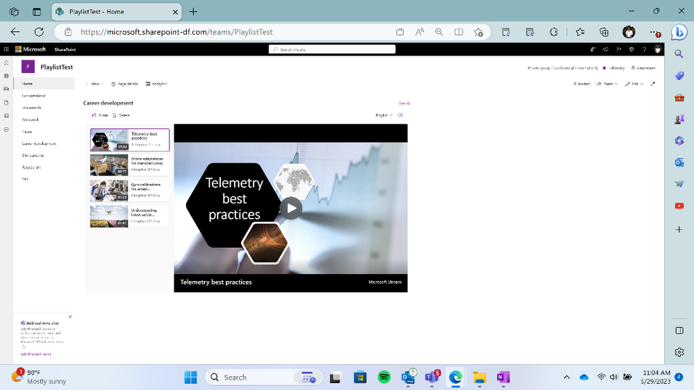The image size is (694, 390).
Task: Open Page details in command bar
Action: point(125,84)
